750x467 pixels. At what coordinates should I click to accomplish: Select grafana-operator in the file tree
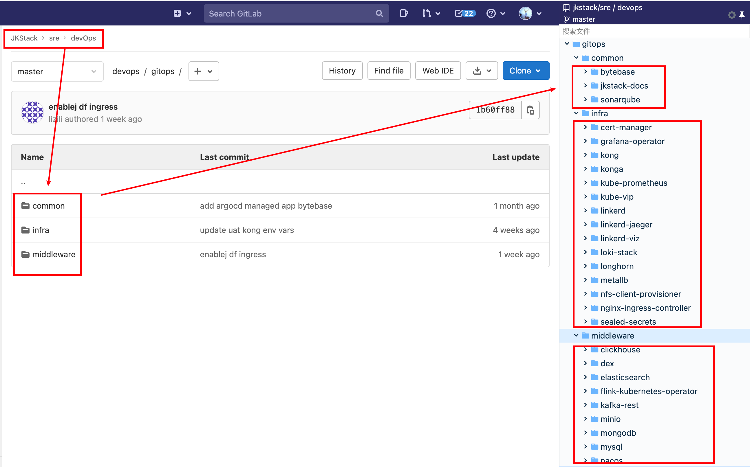(x=632, y=141)
